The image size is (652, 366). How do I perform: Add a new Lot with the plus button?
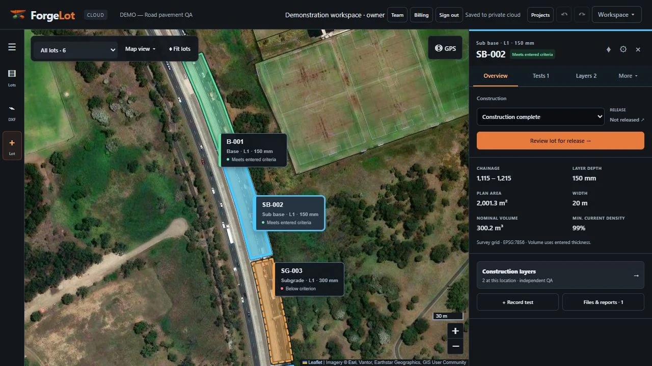[12, 146]
